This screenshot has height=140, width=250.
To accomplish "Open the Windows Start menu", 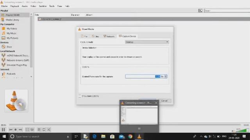I will (x=4, y=136).
